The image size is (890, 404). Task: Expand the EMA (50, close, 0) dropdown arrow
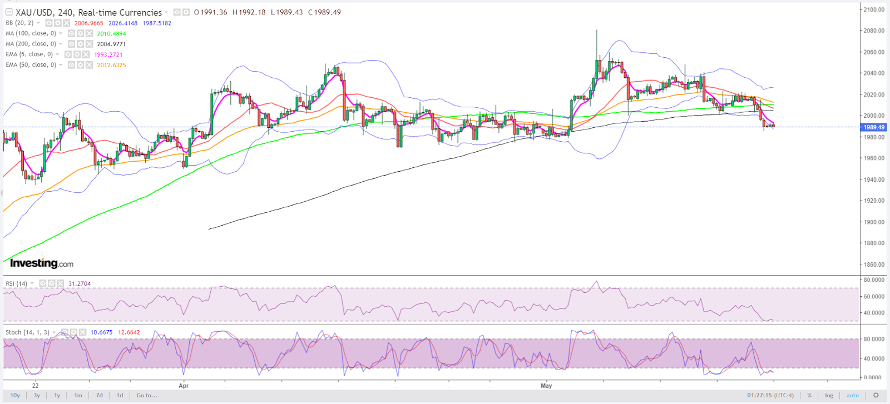(61, 65)
